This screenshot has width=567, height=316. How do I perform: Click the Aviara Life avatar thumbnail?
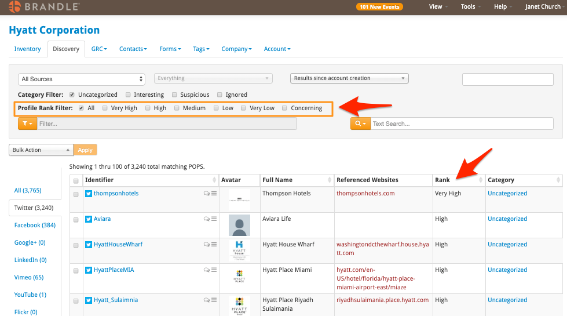point(239,225)
